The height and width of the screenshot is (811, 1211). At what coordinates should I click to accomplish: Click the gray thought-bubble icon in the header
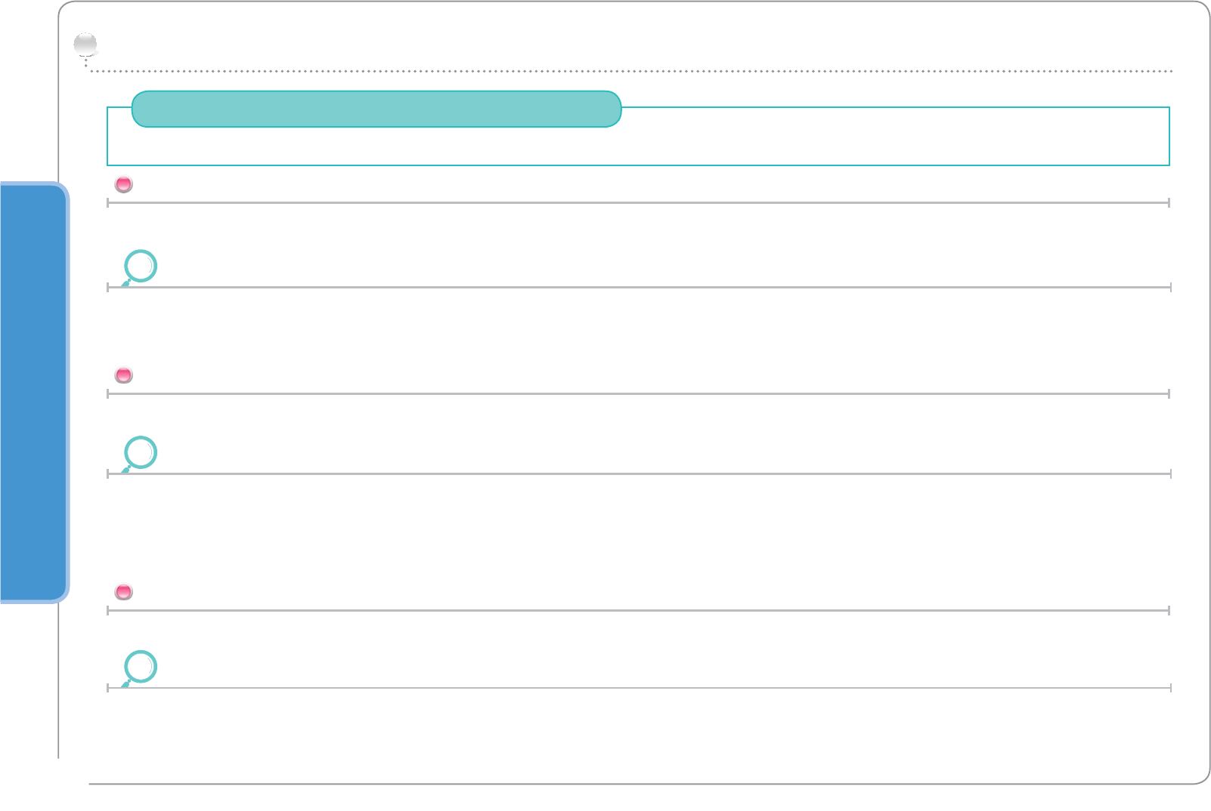[x=85, y=45]
